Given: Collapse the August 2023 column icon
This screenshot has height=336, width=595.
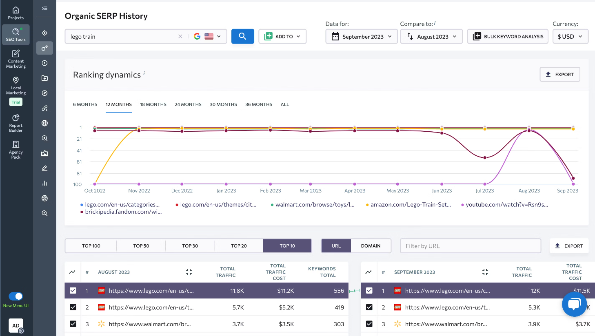Looking at the screenshot, I should click(x=189, y=272).
